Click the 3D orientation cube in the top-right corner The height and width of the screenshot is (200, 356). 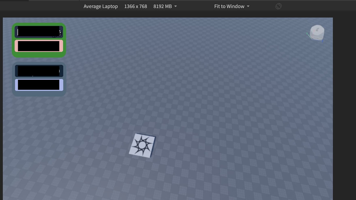pos(317,33)
